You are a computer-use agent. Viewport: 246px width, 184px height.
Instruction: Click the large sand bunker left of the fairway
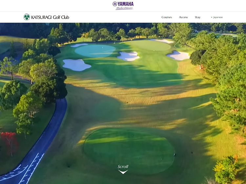(76, 65)
